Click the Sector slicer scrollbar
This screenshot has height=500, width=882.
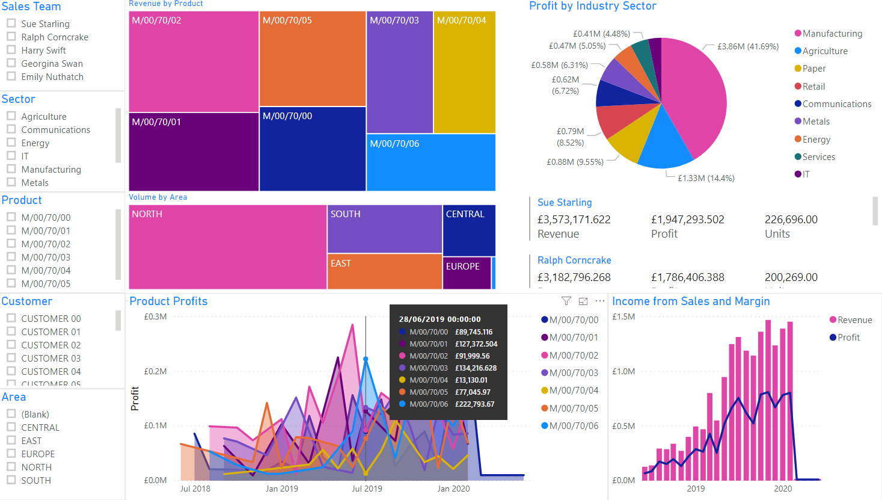pyautogui.click(x=118, y=135)
